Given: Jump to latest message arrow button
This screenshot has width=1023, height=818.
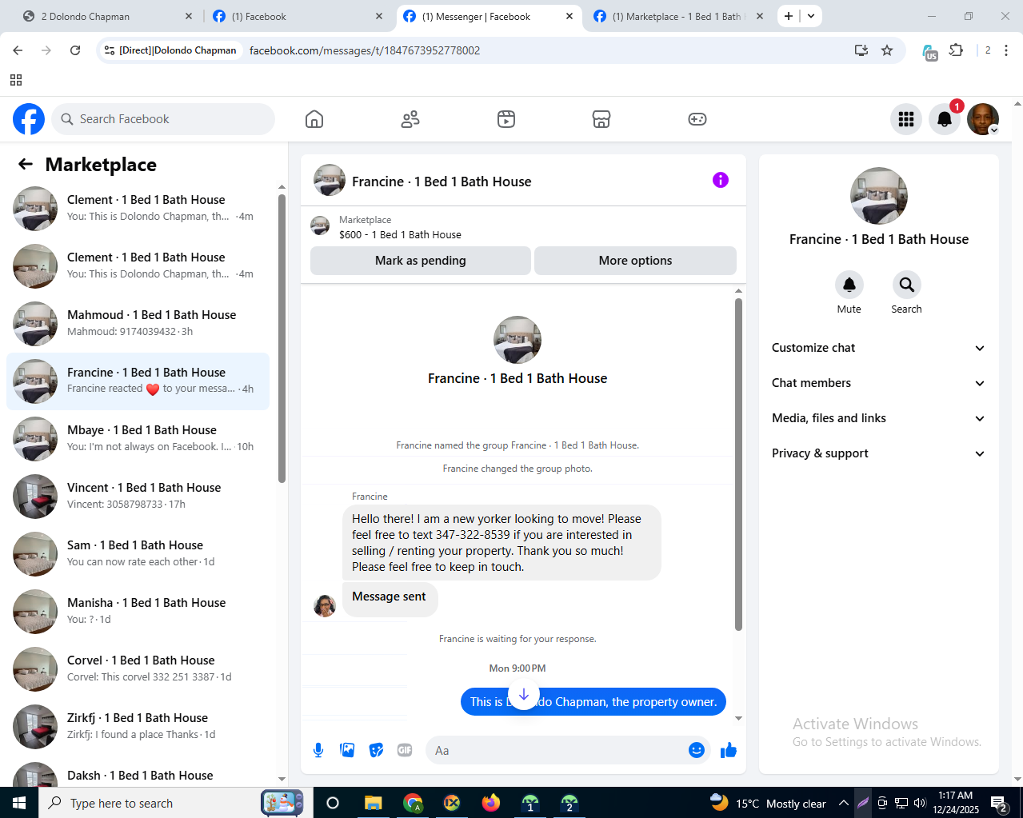Looking at the screenshot, I should point(524,695).
